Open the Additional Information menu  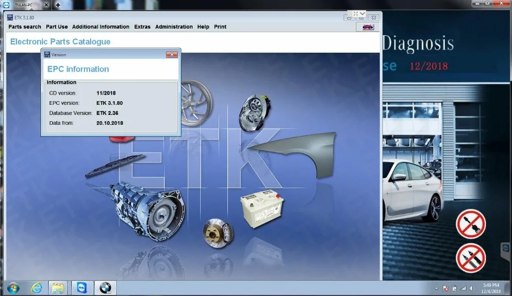tap(100, 27)
